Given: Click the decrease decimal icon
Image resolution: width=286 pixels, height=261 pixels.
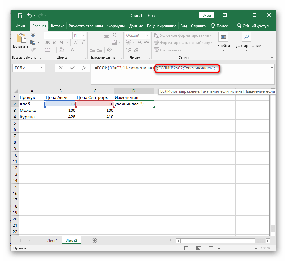Looking at the screenshot, I should 136,50.
